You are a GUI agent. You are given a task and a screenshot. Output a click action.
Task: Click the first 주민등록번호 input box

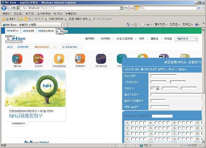(158, 82)
